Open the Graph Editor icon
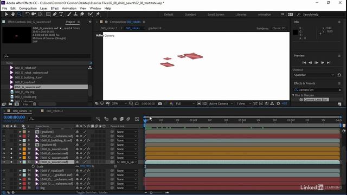The image size is (347, 195). click(137, 119)
